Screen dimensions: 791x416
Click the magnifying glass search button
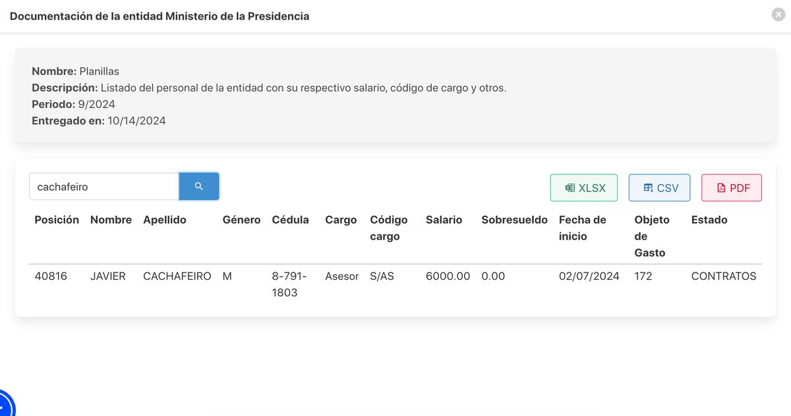(199, 186)
